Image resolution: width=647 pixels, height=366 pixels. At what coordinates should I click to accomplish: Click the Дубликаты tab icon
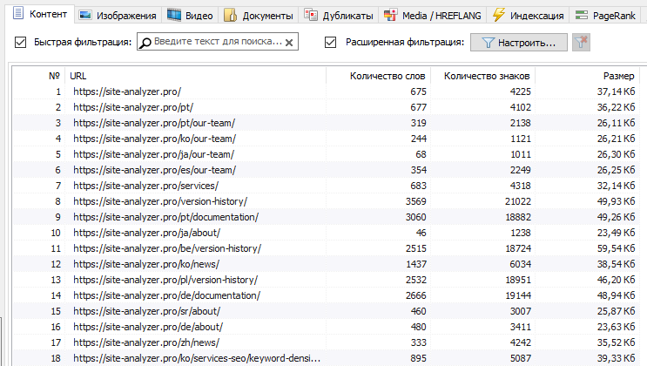[x=311, y=16]
